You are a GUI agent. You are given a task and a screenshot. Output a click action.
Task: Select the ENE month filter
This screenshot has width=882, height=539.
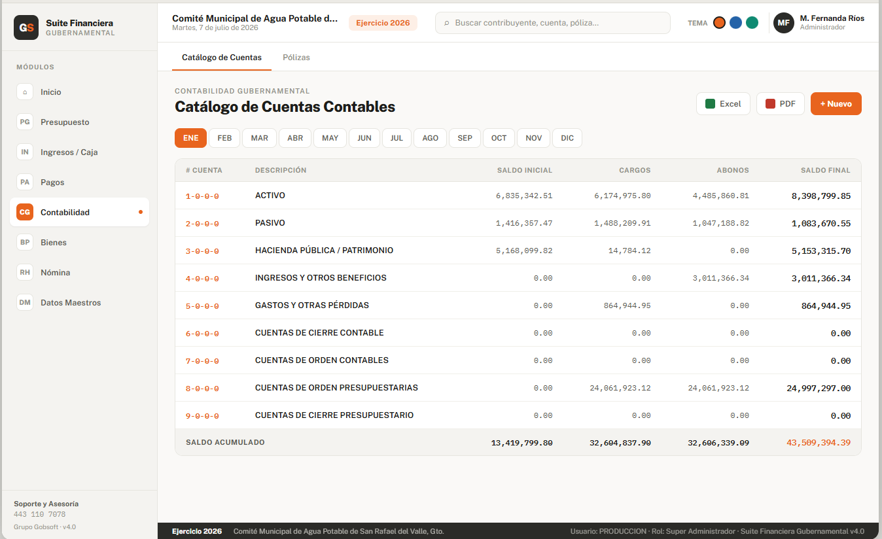(190, 138)
